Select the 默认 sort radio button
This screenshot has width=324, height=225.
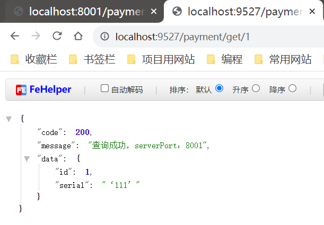219,88
